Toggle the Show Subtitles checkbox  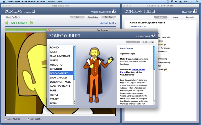(28, 119)
